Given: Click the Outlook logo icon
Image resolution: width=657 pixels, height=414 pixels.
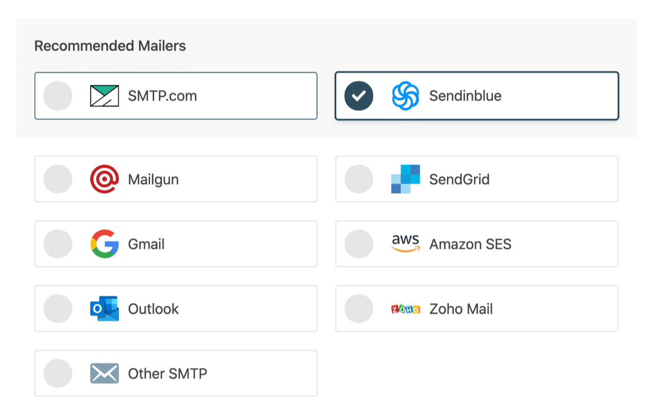Looking at the screenshot, I should [105, 308].
